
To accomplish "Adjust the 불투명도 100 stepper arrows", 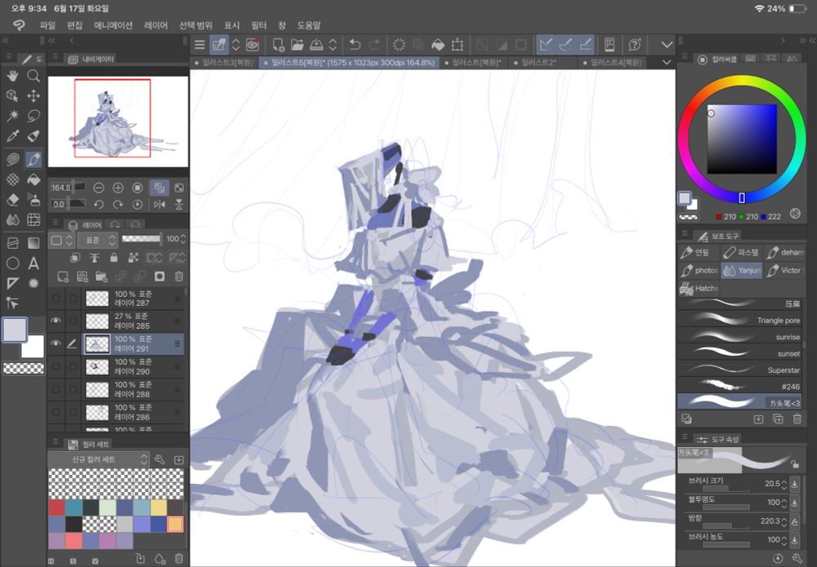I will 784,503.
